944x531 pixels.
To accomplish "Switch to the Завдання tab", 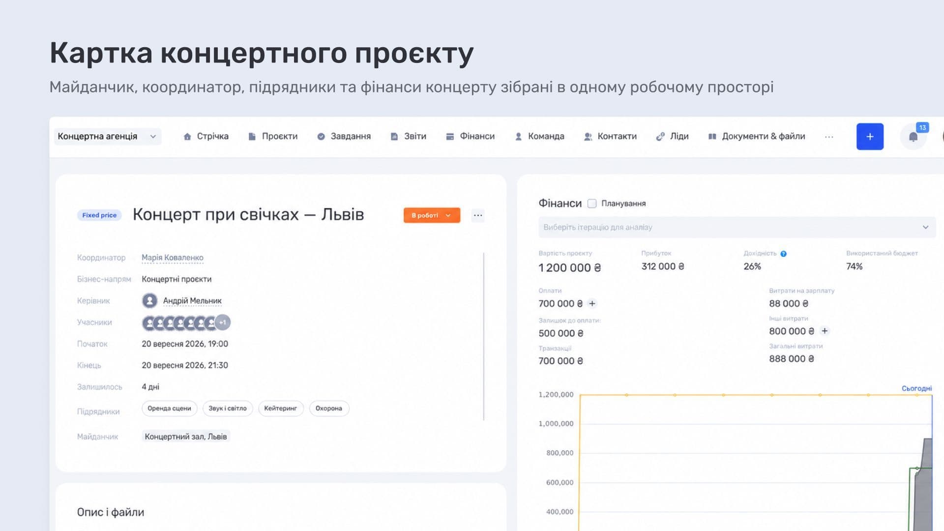I will (344, 136).
